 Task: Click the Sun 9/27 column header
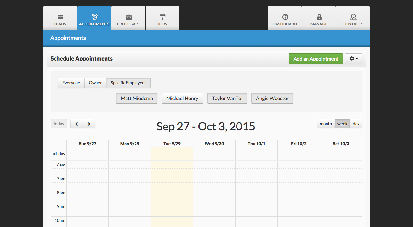(x=88, y=144)
